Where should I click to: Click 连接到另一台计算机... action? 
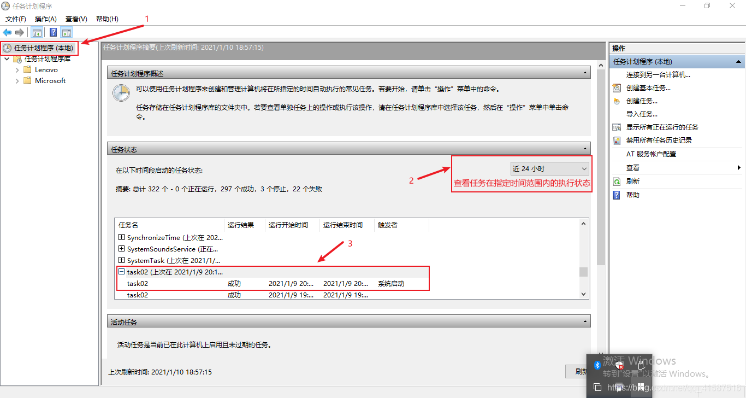658,75
